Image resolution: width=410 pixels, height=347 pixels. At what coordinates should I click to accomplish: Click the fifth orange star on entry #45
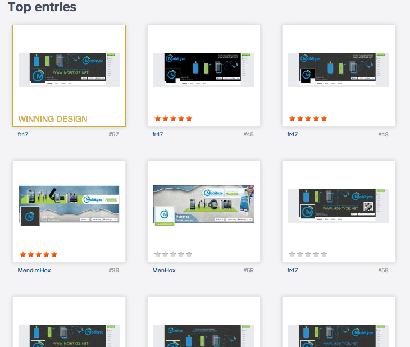[x=189, y=118]
